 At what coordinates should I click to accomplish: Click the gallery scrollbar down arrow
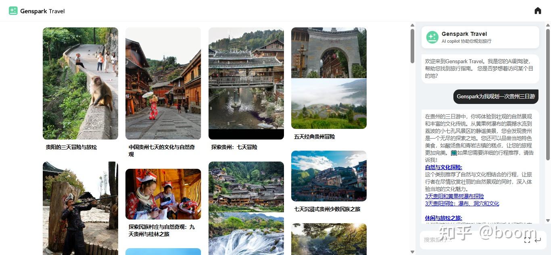[x=412, y=252]
